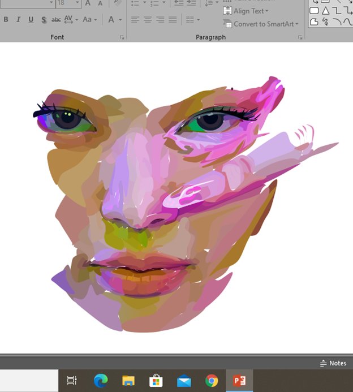Screen dimensions: 353x392
Task: Open File Explorer from taskbar
Action: (128, 381)
